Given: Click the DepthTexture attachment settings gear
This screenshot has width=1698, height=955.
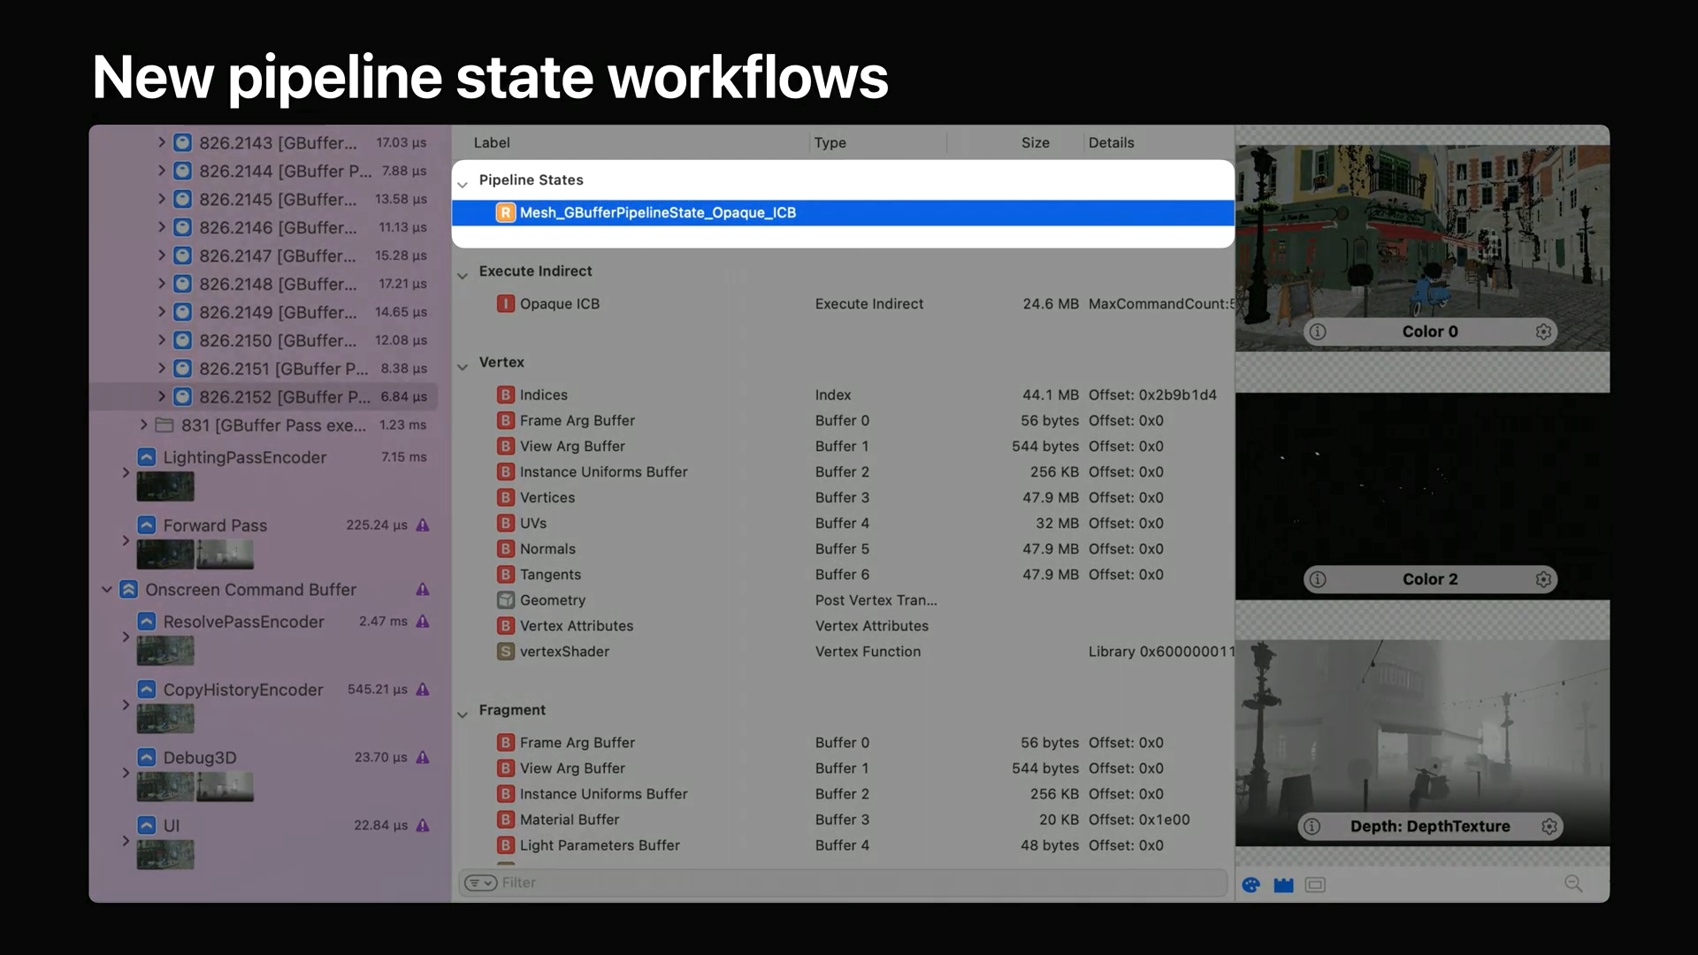Looking at the screenshot, I should point(1549,826).
